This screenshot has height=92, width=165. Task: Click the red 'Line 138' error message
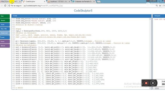pyautogui.click(x=160, y=19)
